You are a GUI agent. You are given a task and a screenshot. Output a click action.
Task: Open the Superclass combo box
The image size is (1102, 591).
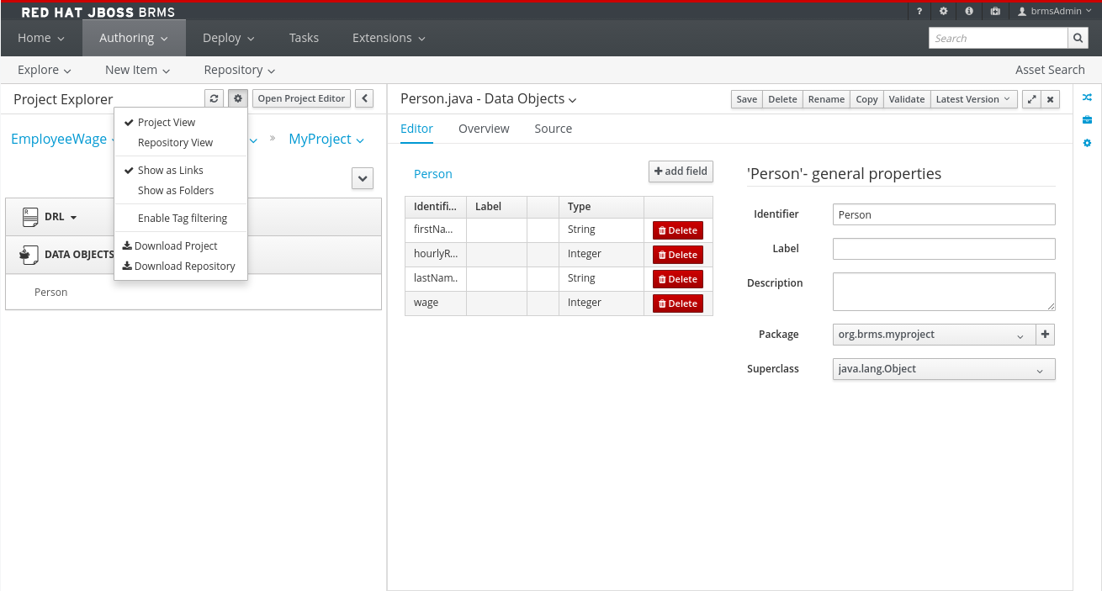click(944, 369)
